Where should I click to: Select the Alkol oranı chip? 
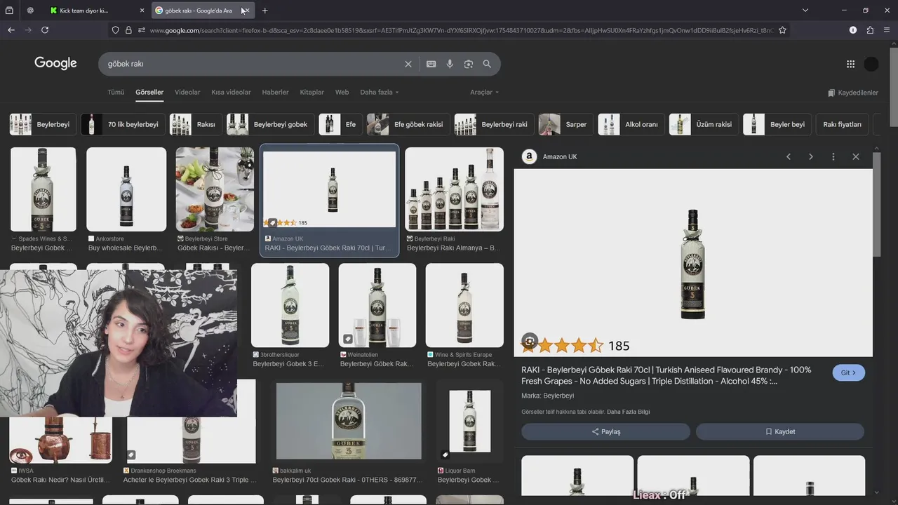click(631, 124)
